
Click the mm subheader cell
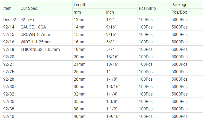[88, 12]
